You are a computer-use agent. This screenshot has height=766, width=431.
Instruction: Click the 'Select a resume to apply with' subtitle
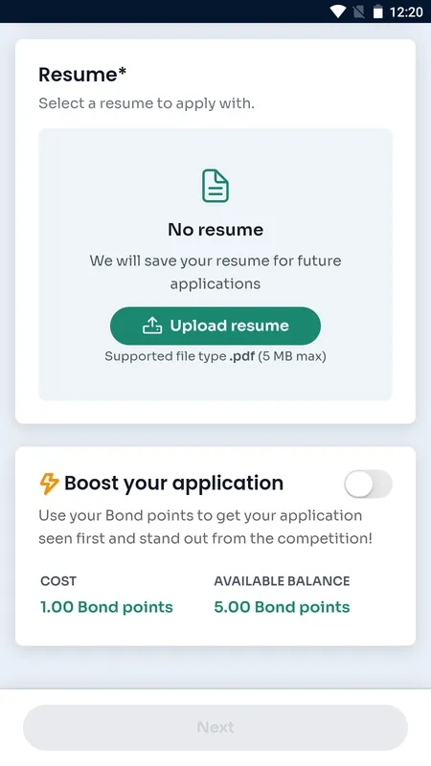147,103
